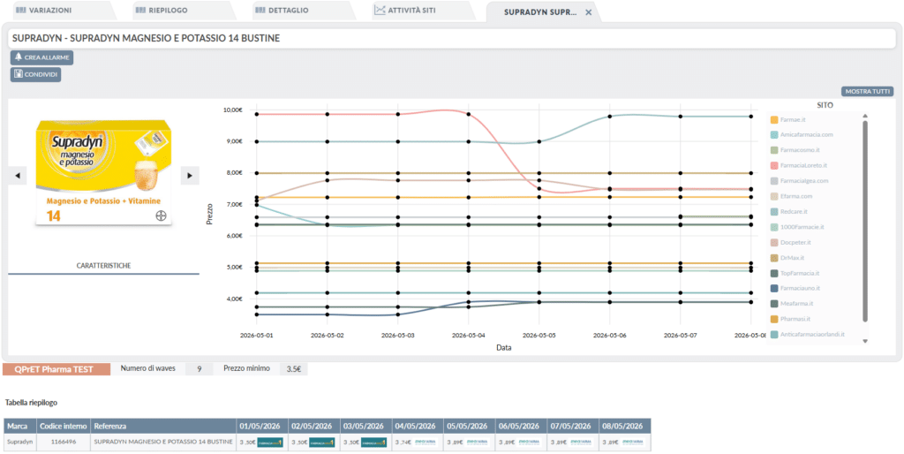Toggle 1000Farmacie.it legend entry
This screenshot has width=904, height=454.
(x=797, y=227)
